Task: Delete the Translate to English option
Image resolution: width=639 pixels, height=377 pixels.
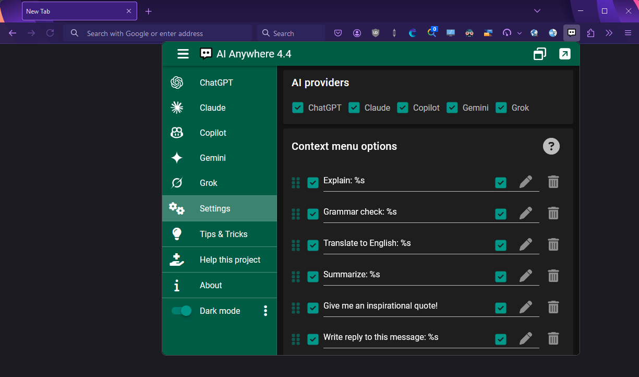Action: [x=553, y=244]
